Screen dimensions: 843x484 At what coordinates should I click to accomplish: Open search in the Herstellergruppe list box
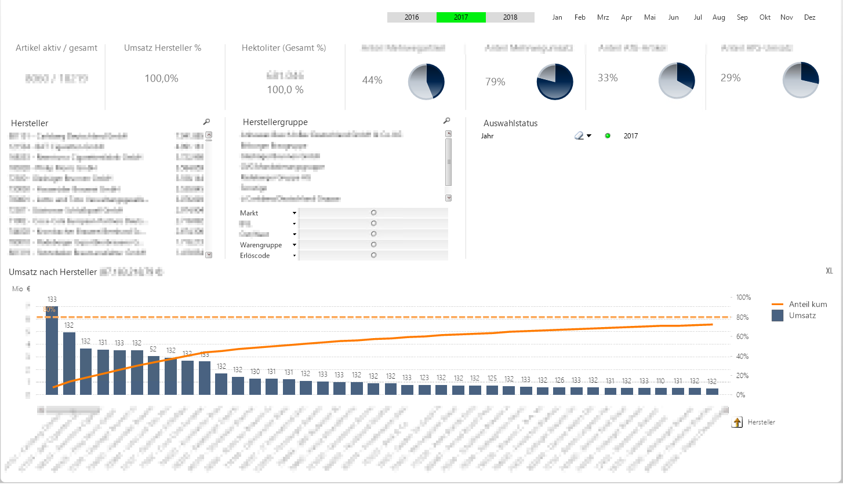point(446,121)
